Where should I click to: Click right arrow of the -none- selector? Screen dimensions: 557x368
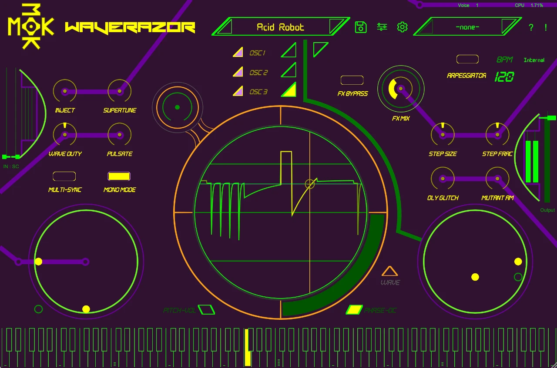[x=510, y=27]
